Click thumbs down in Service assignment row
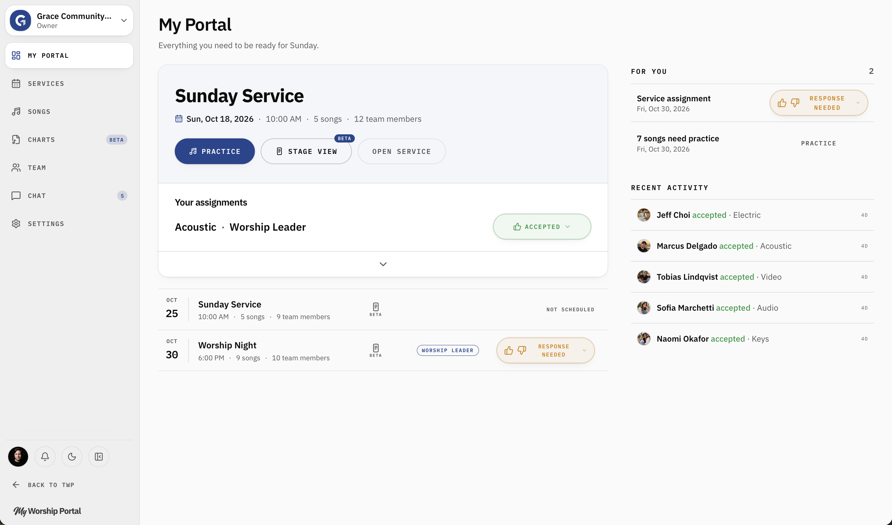 tap(795, 103)
